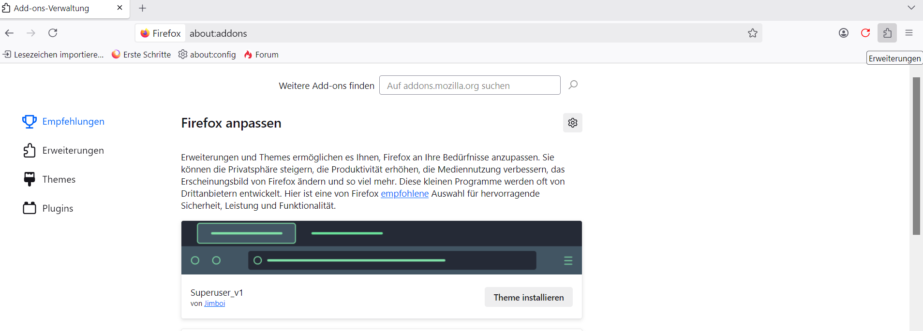The image size is (923, 331).
Task: Click the Weitere Add-ons finden label
Action: pos(327,86)
